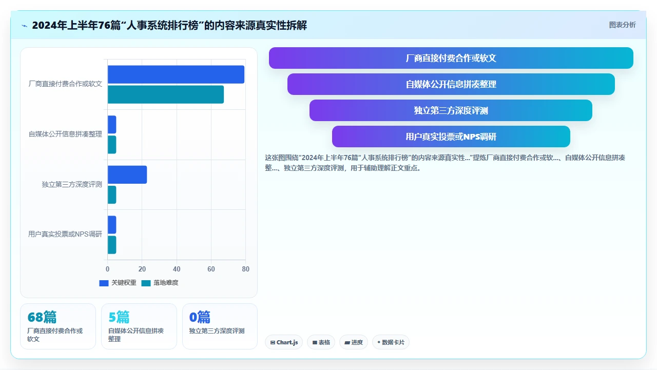The image size is (657, 370).
Task: Click the y-axis label 用户真实投票或NPS调研
Action: point(65,235)
